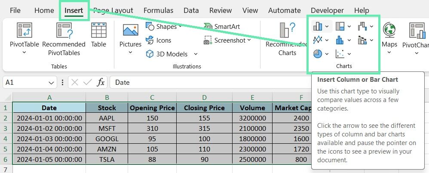This screenshot has width=429, height=173.
Task: Click the PivotChart icon
Action: point(418,30)
